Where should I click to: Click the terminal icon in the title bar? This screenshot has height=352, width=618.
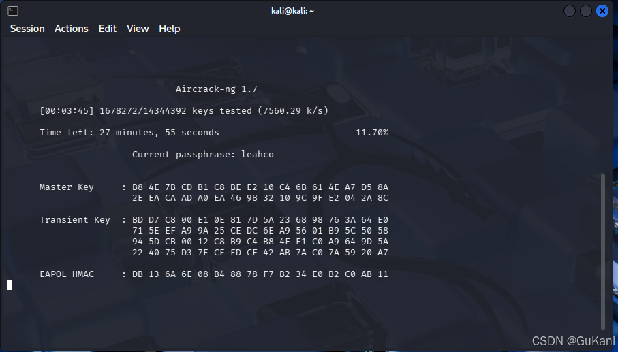tap(13, 11)
